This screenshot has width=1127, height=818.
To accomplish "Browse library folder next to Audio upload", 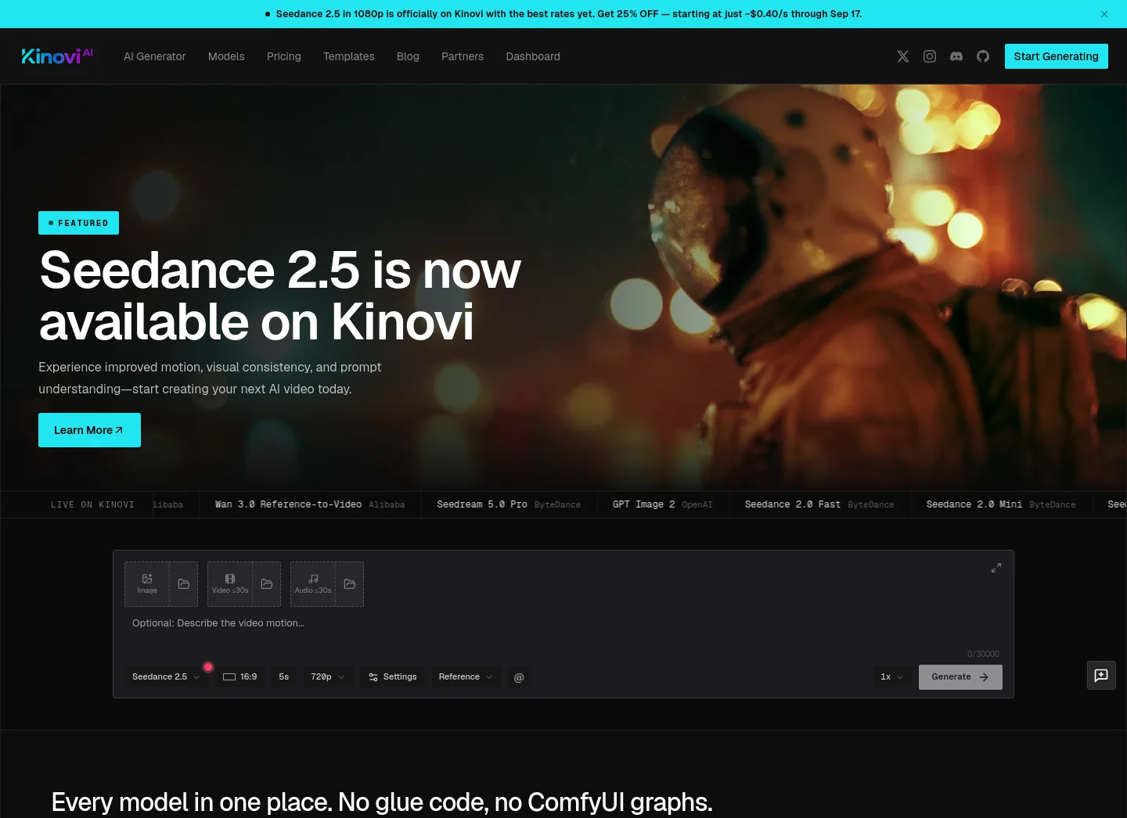I will pos(350,584).
